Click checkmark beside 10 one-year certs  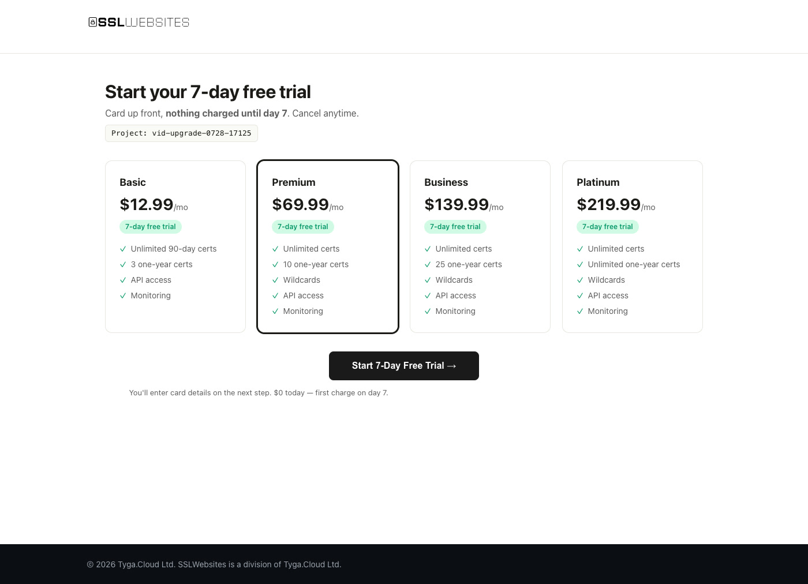[x=275, y=265]
